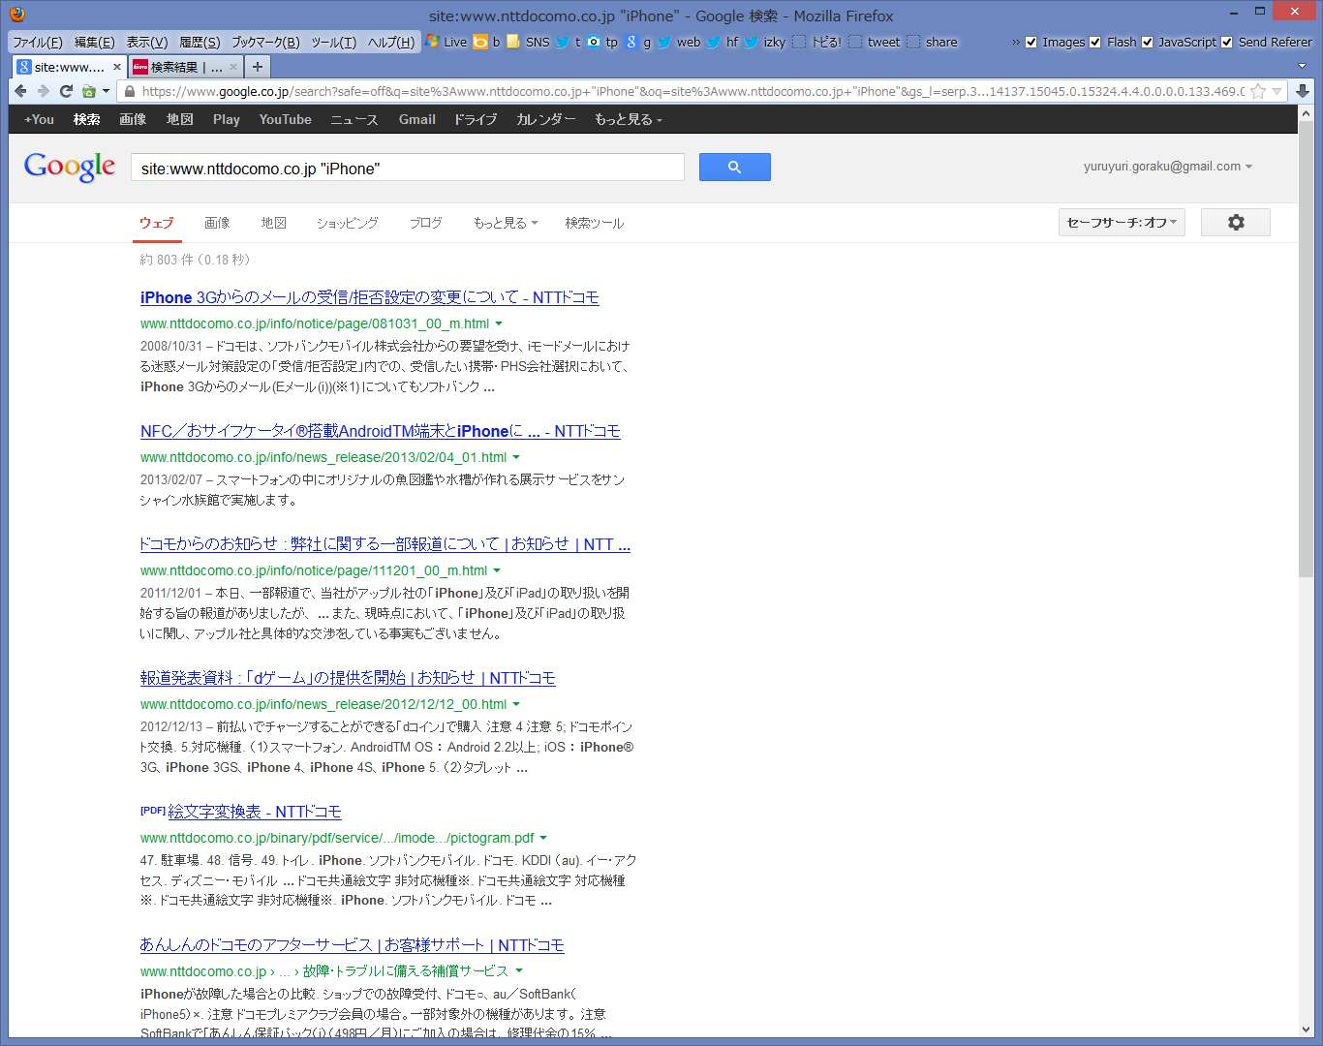Select the 画像 search filter tab

[217, 223]
